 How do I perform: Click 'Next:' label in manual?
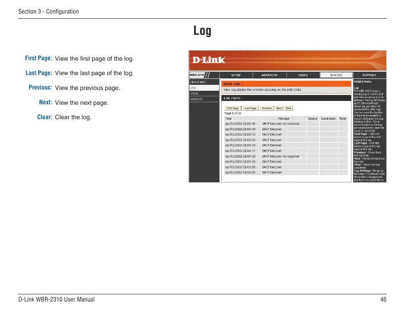[x=45, y=102]
